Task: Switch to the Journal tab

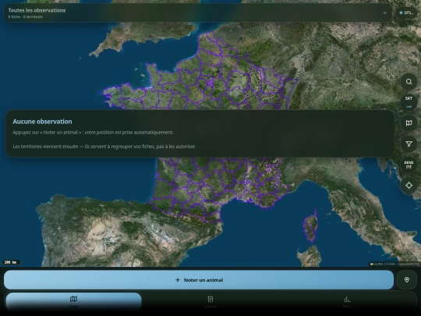Action: tap(210, 301)
